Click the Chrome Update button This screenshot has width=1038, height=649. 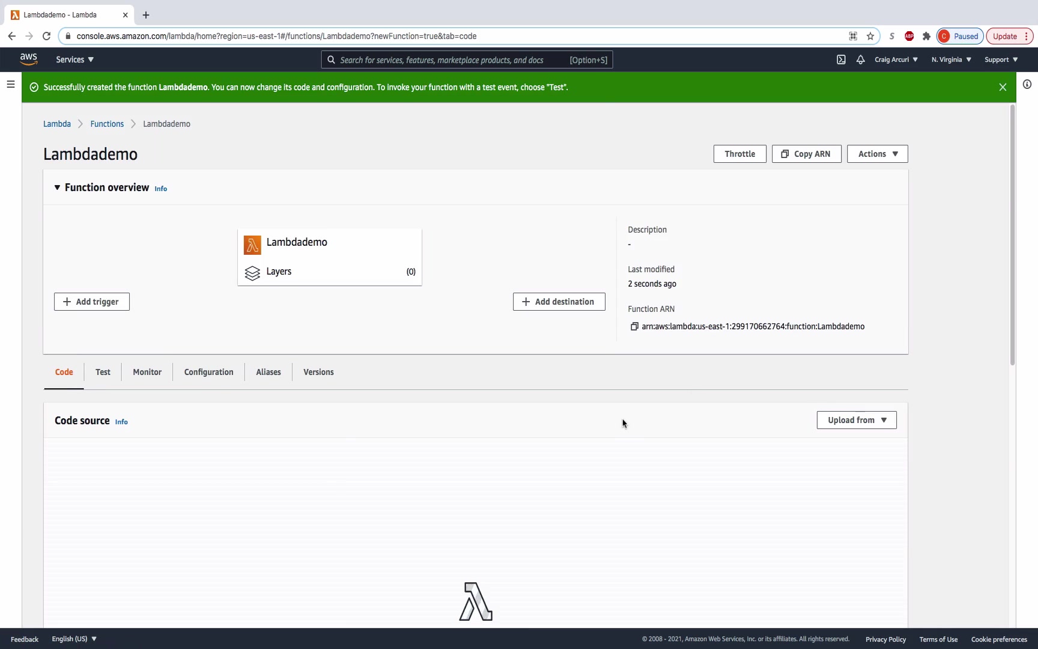tap(1005, 36)
